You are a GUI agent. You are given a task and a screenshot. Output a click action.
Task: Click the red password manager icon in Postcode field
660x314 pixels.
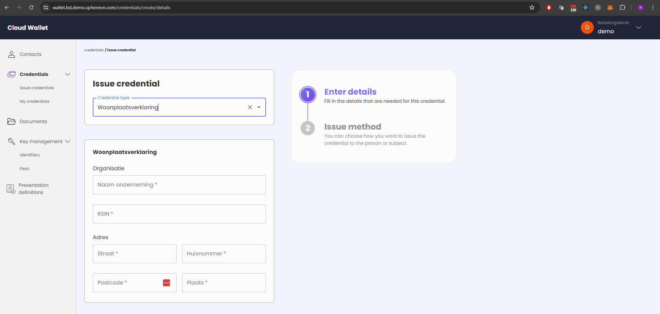point(166,283)
